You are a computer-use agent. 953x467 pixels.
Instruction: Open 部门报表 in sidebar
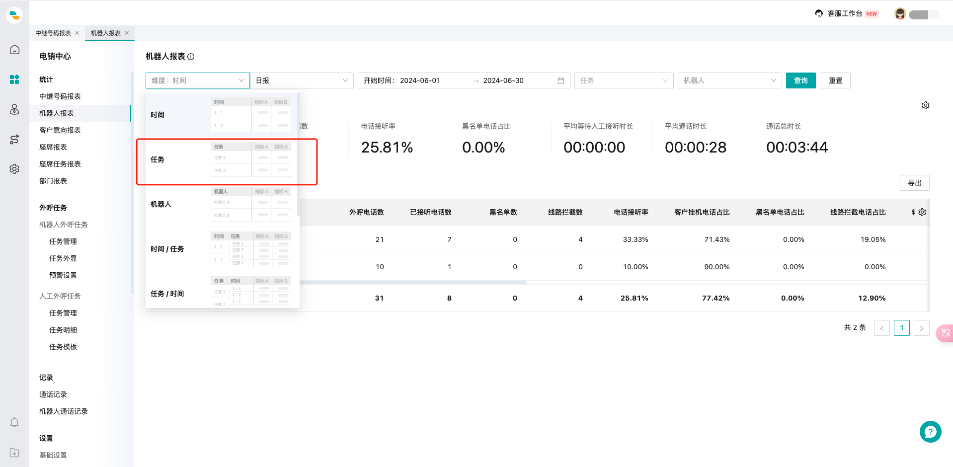coord(53,181)
